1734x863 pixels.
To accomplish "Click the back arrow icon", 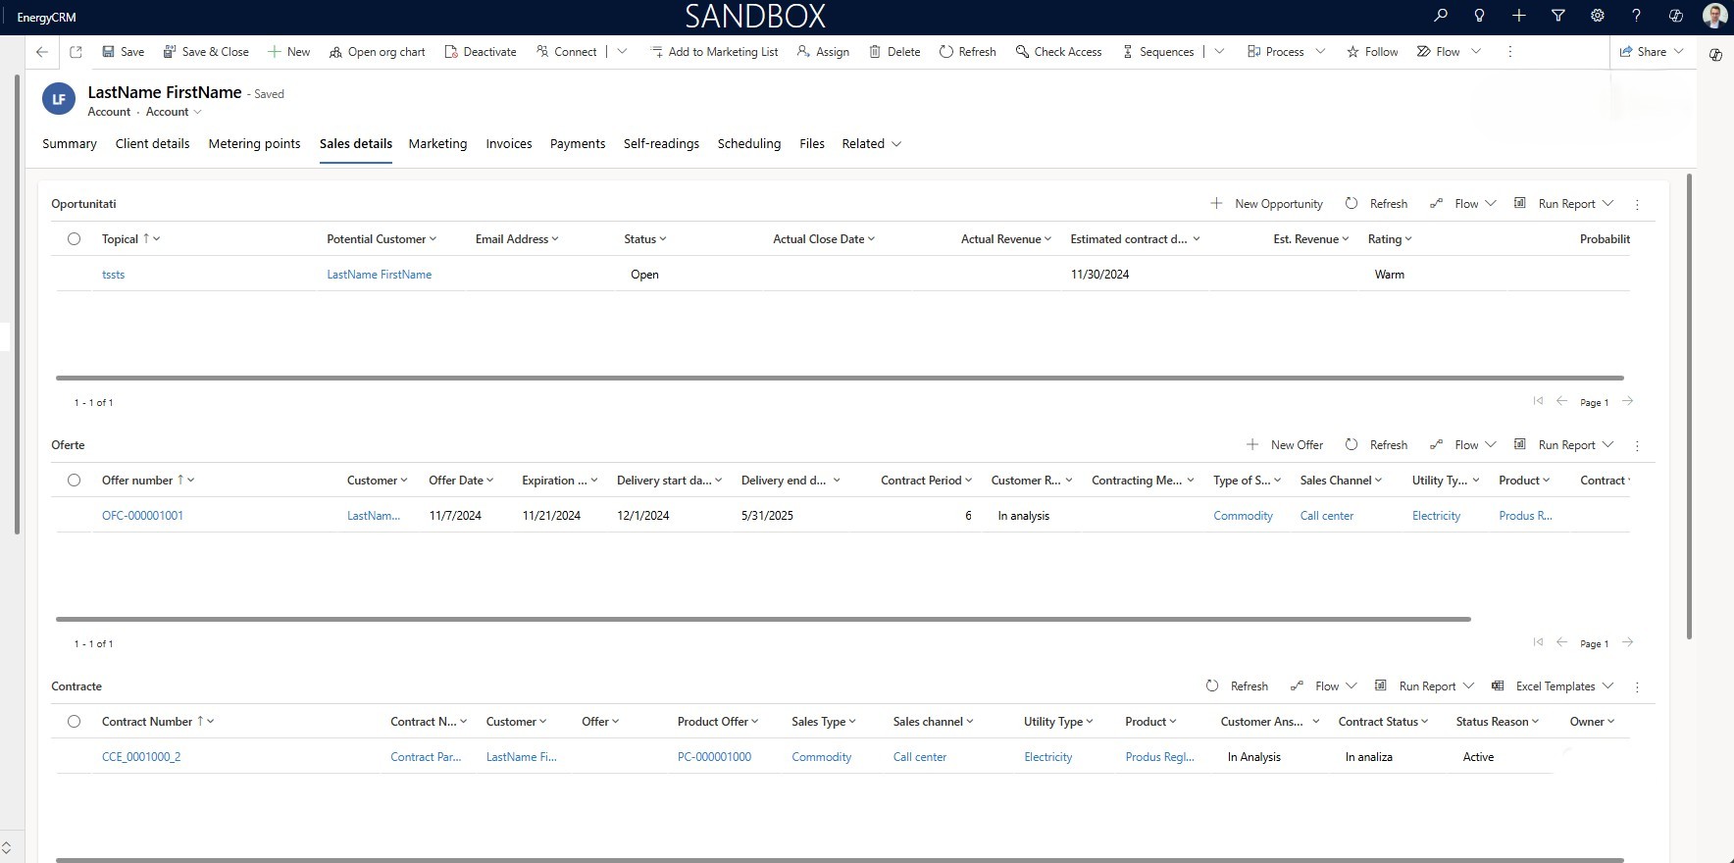I will click(42, 52).
